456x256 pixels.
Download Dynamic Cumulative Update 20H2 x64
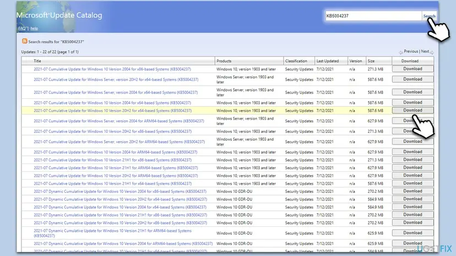coord(412,199)
